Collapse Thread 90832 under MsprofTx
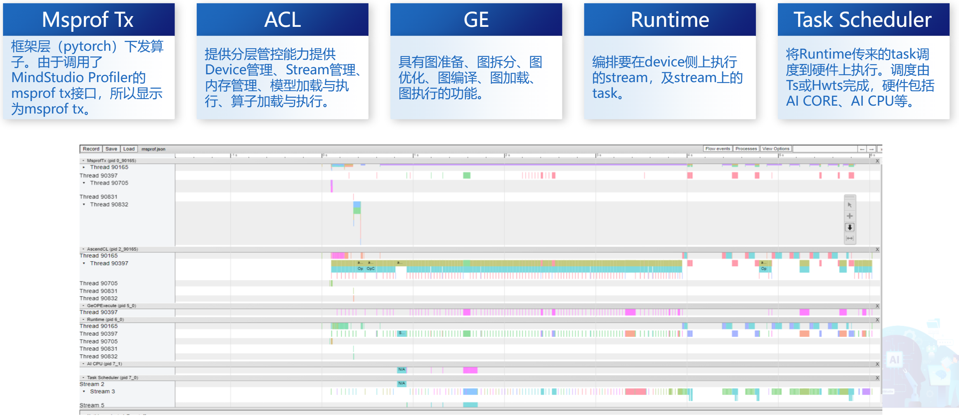Screen dimensions: 959x416 (x=84, y=205)
